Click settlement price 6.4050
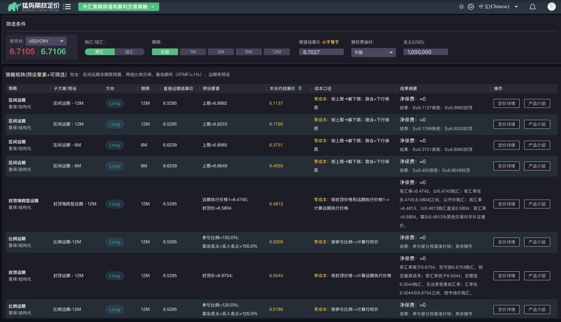This screenshot has height=322, width=561. (276, 166)
